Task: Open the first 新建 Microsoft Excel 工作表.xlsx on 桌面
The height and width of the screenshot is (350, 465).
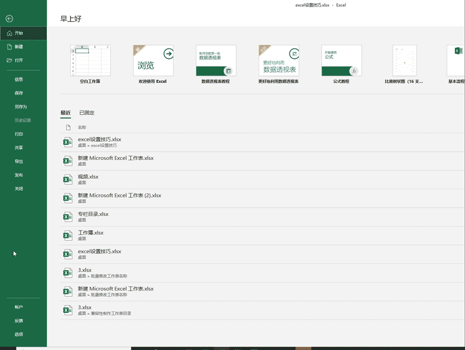Action: click(x=262, y=161)
